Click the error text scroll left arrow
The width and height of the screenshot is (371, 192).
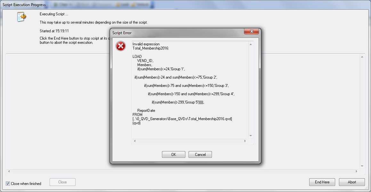135,141
